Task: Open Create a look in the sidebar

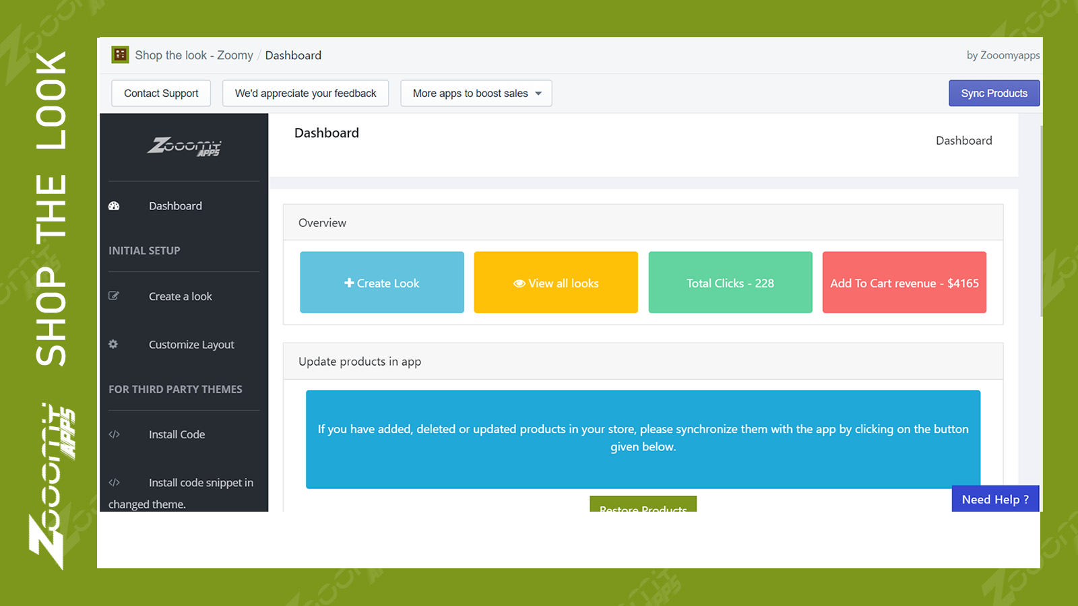Action: pyautogui.click(x=181, y=296)
